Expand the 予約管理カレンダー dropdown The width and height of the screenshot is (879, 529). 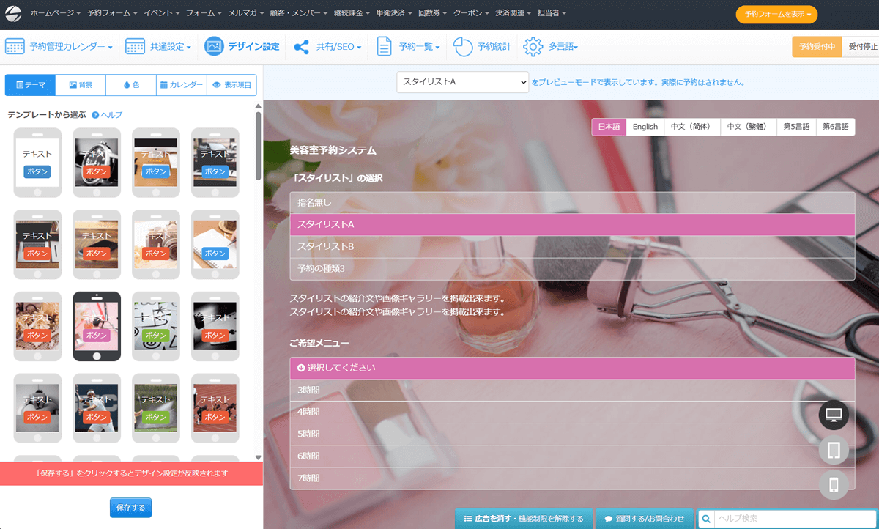point(71,47)
